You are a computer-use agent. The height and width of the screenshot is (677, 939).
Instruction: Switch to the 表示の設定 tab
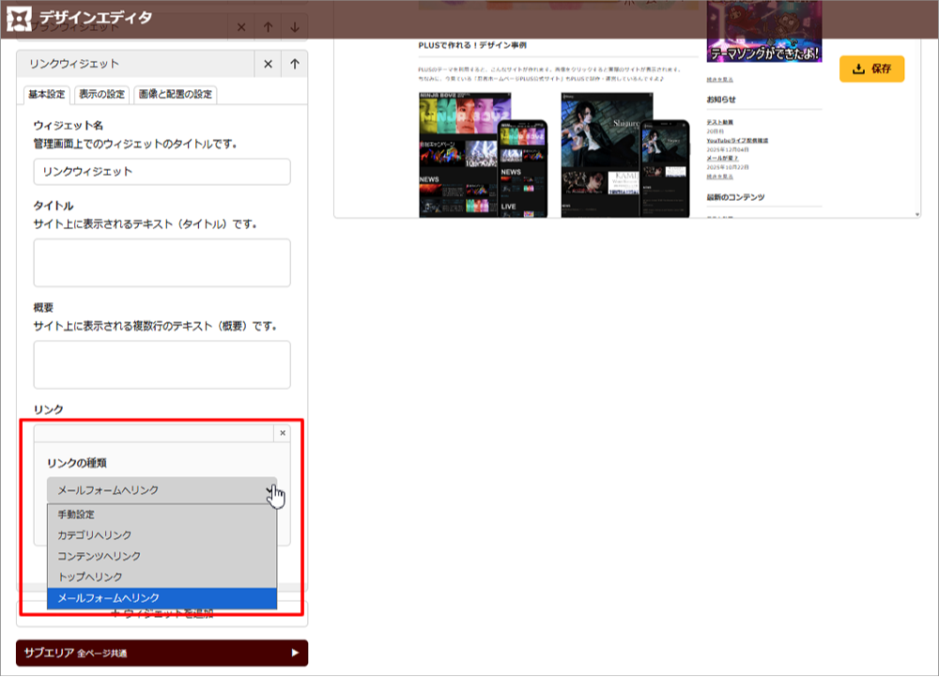(x=101, y=94)
